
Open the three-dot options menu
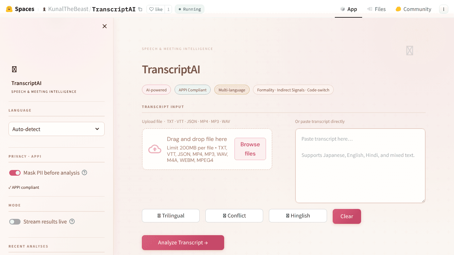pyautogui.click(x=444, y=9)
